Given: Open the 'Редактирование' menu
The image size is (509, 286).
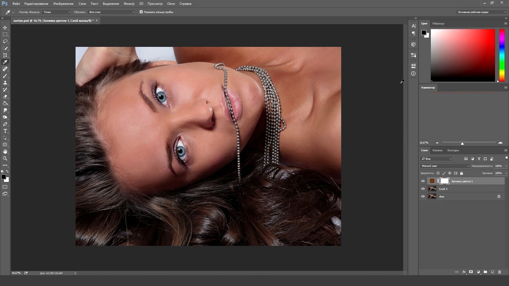Looking at the screenshot, I should pyautogui.click(x=36, y=4).
